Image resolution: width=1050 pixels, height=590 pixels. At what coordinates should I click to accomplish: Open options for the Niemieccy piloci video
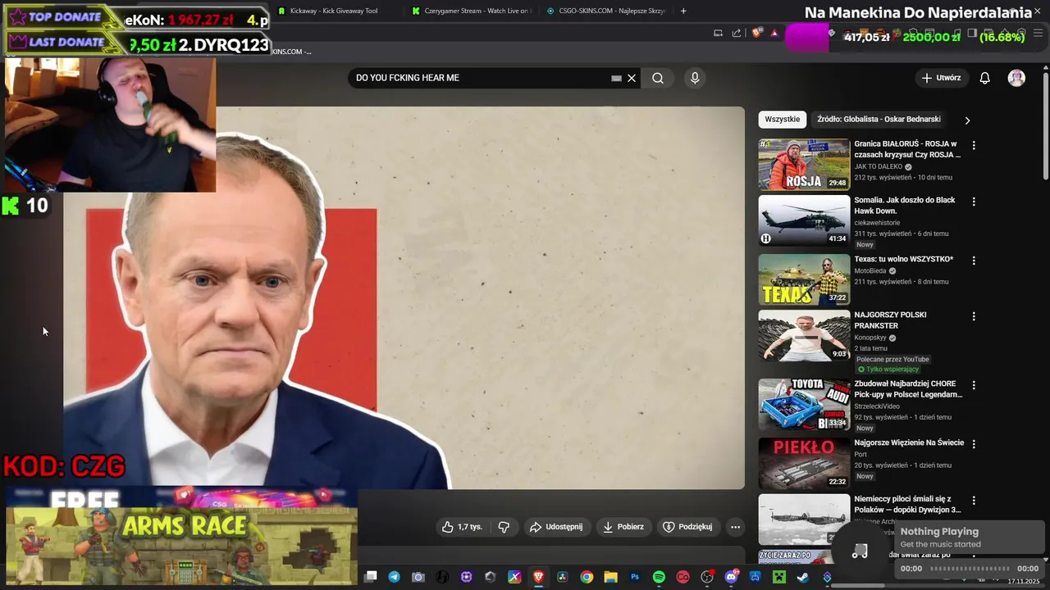click(974, 500)
